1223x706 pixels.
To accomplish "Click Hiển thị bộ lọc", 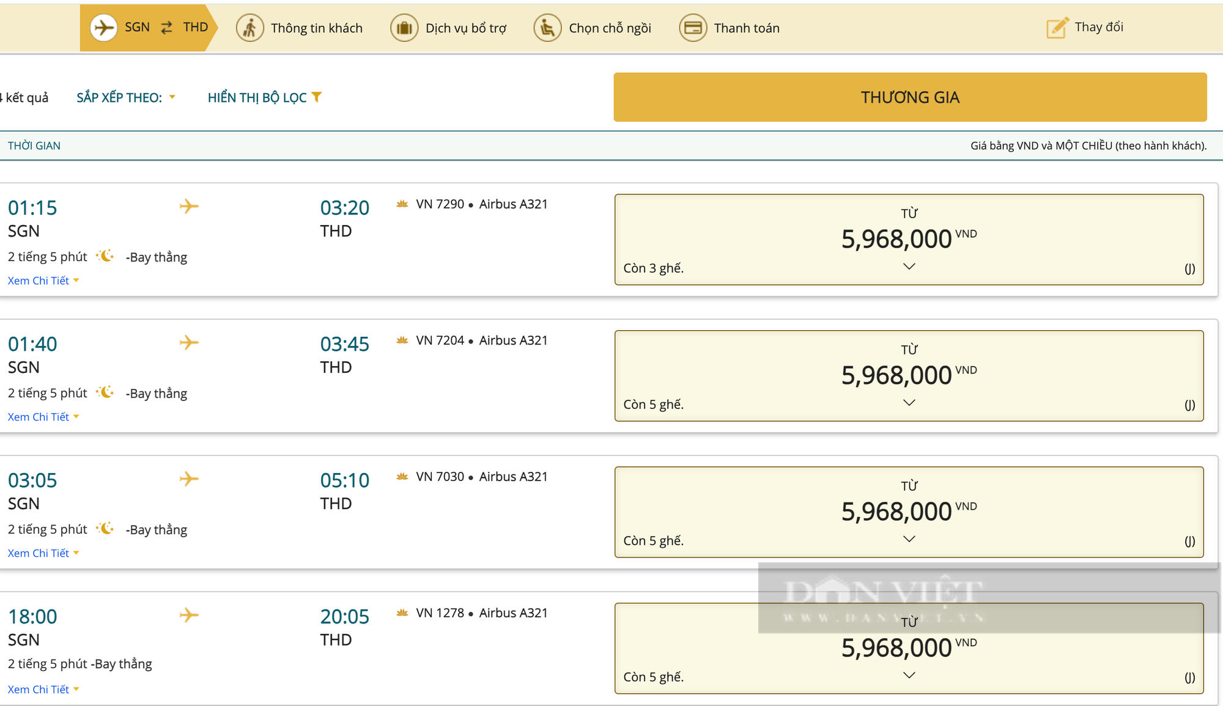I will coord(264,98).
